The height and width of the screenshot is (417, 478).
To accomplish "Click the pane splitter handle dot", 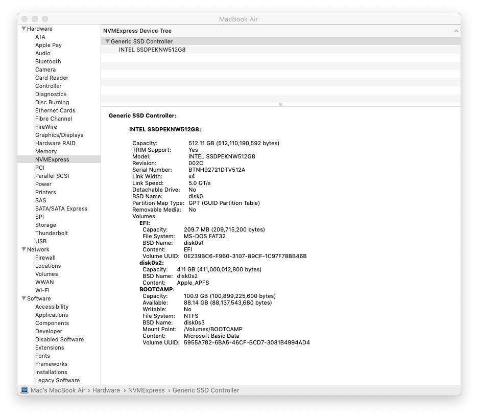I will click(280, 104).
